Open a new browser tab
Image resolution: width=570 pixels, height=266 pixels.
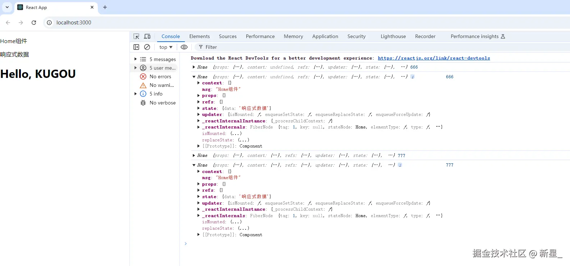tap(105, 7)
